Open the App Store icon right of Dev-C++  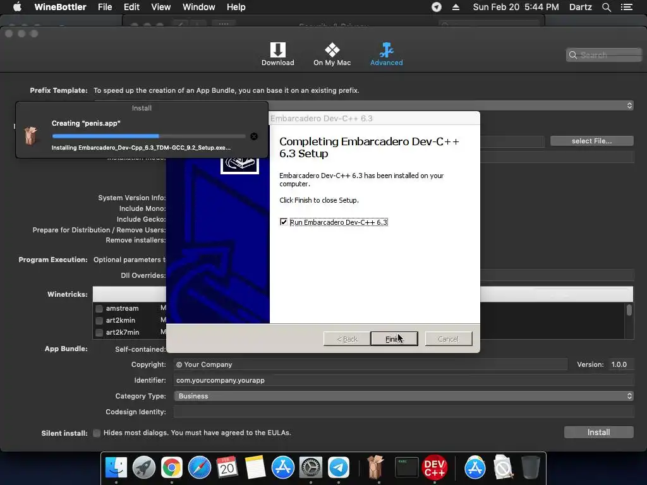(x=475, y=468)
